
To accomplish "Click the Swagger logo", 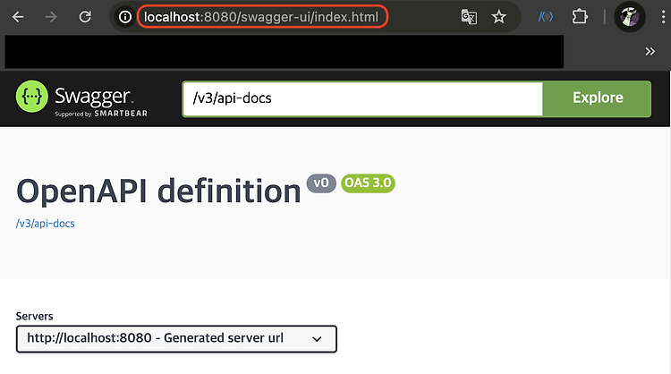I will pos(81,98).
